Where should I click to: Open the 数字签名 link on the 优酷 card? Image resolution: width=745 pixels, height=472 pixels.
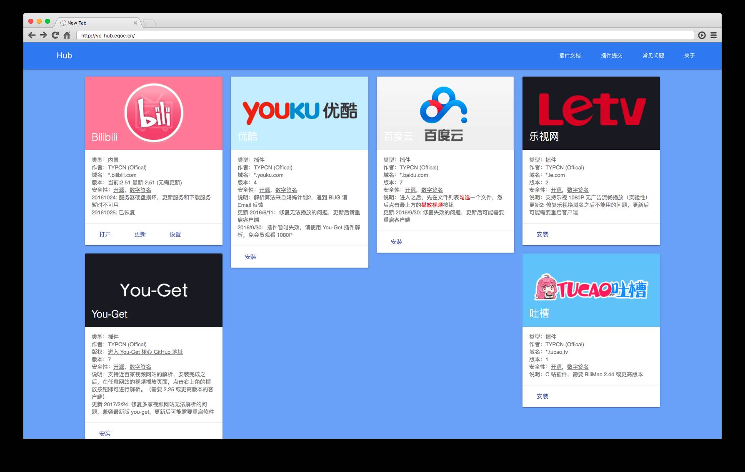click(x=286, y=190)
